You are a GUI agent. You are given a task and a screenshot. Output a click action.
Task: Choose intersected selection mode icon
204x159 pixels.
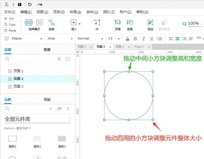pos(28,22)
